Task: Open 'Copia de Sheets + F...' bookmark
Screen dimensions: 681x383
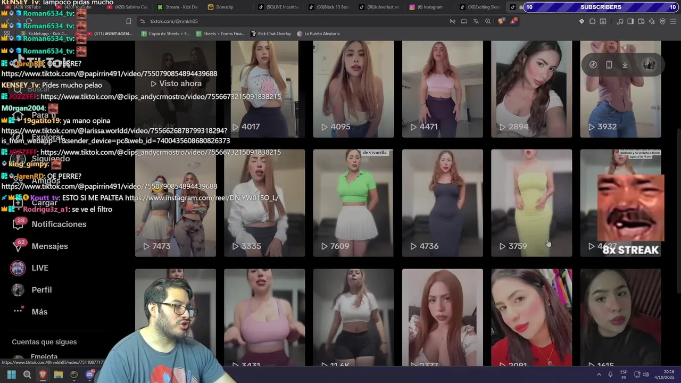Action: (x=165, y=34)
